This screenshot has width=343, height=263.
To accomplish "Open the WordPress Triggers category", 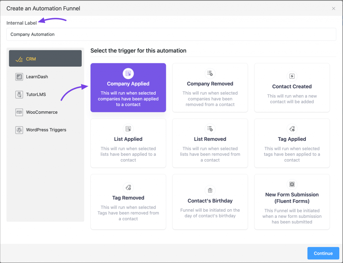I will tap(45, 130).
